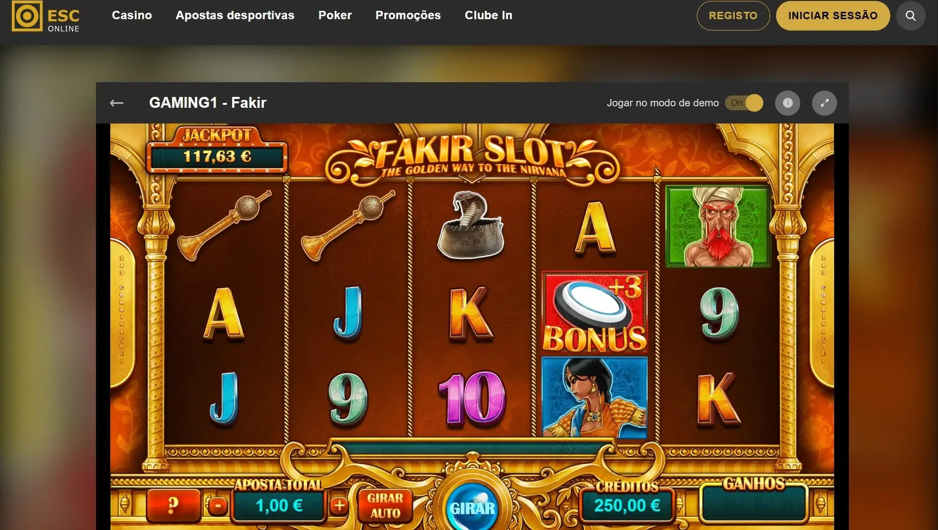Start auto spin with GIRAR AUTO

(x=385, y=505)
